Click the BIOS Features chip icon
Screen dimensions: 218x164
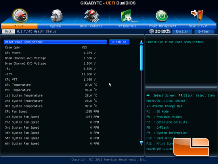(x=92, y=16)
